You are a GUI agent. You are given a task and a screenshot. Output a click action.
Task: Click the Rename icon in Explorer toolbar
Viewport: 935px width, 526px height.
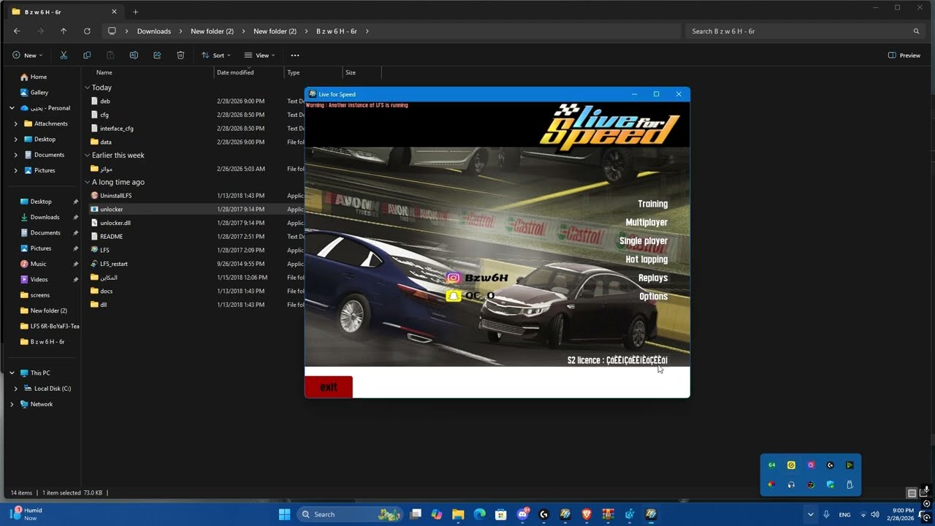(x=134, y=56)
